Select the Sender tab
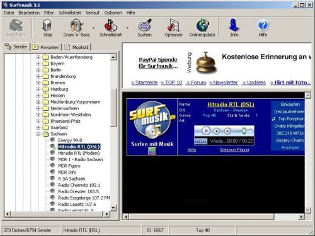This screenshot has height=236, width=315. click(16, 47)
